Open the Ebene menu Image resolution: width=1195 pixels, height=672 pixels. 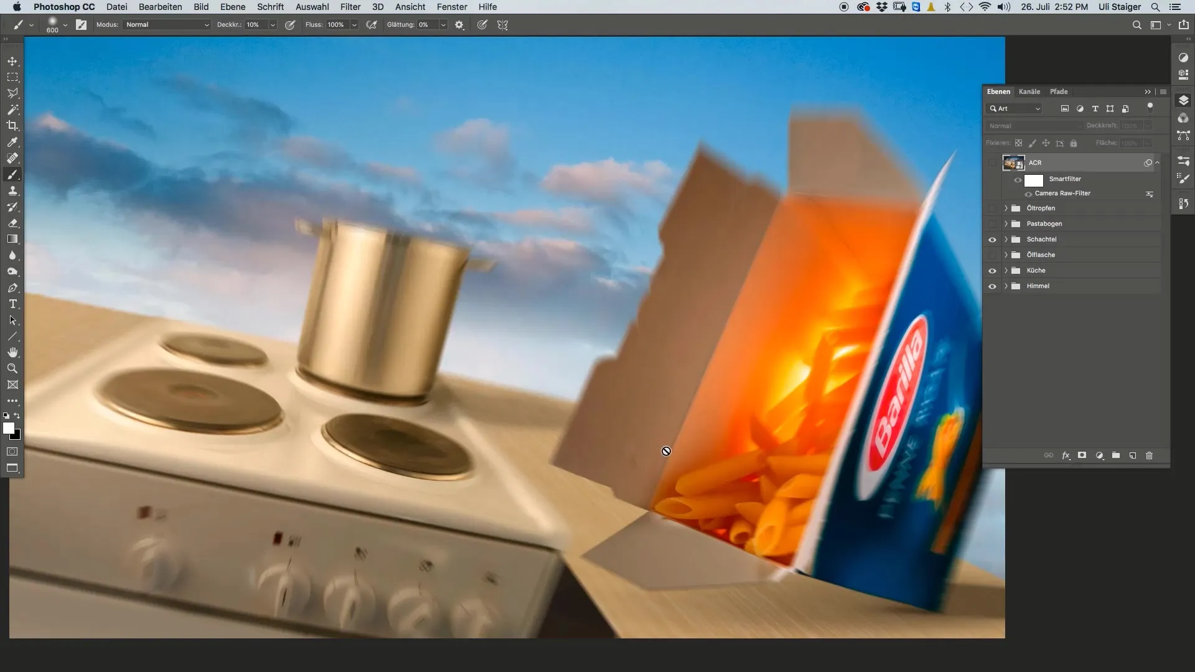coord(233,7)
